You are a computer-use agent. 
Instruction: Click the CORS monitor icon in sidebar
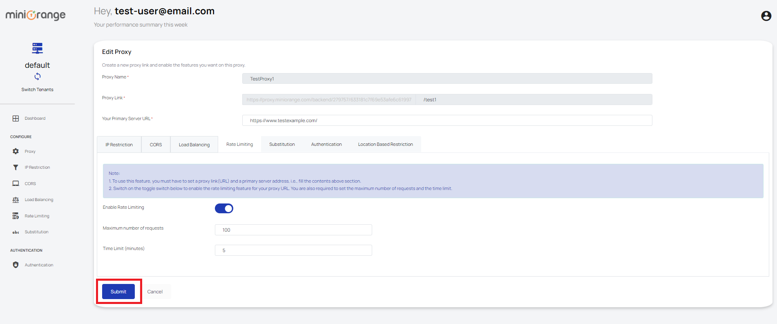pos(16,183)
